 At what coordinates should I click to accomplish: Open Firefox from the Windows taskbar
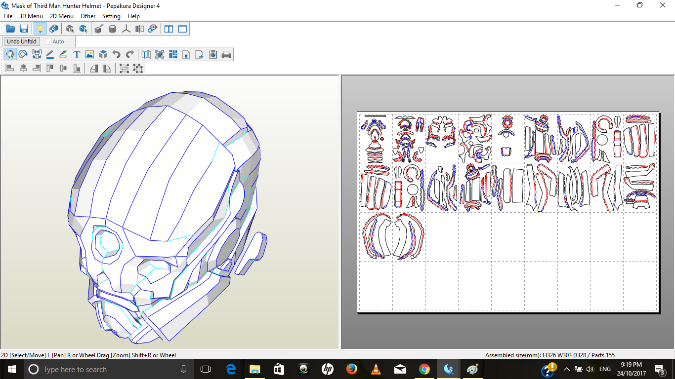(x=352, y=369)
